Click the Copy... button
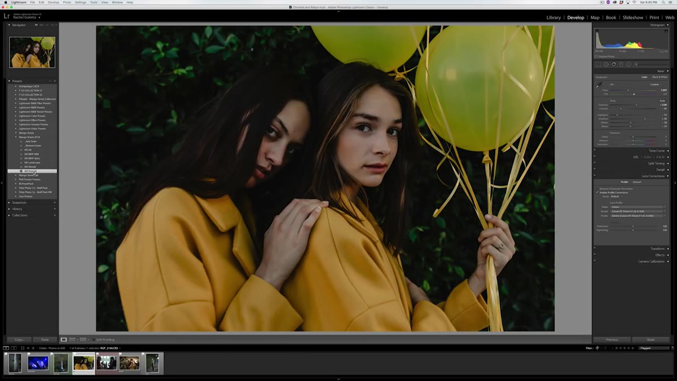Viewport: 677px width, 381px height. coord(19,340)
